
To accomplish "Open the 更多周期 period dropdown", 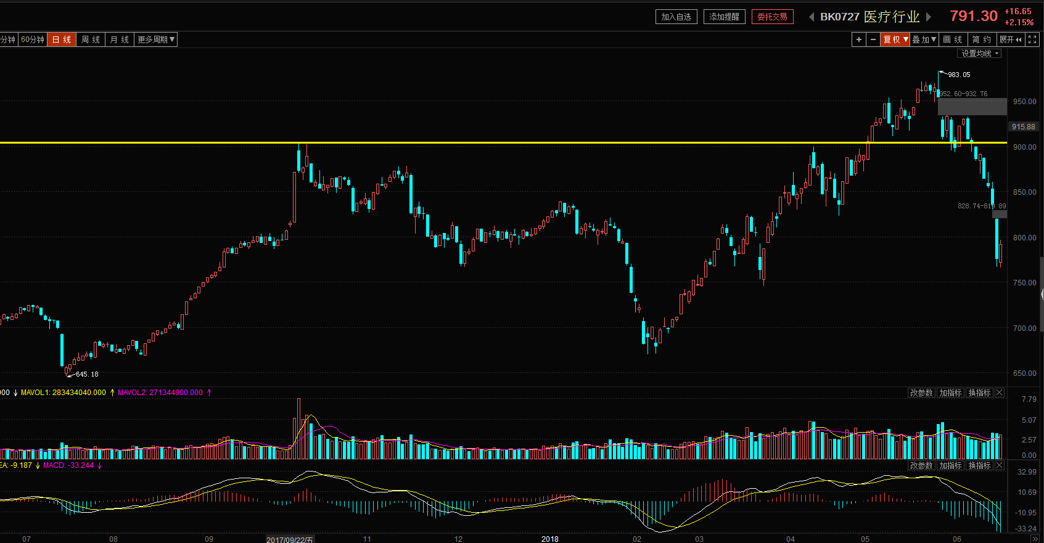I will coord(156,39).
